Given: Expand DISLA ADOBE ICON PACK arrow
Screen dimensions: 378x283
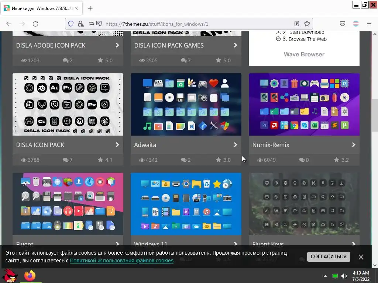Looking at the screenshot, I should click(117, 45).
